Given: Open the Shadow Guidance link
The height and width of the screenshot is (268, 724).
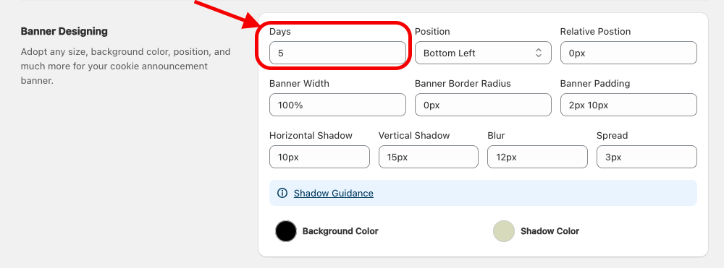Looking at the screenshot, I should pyautogui.click(x=333, y=193).
